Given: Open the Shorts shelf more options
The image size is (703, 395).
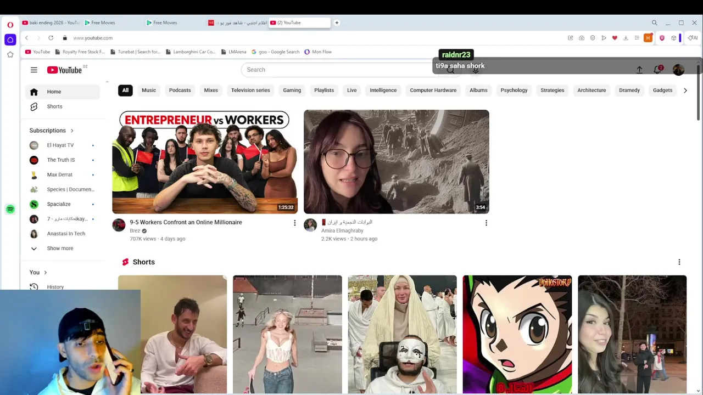Looking at the screenshot, I should pyautogui.click(x=679, y=262).
